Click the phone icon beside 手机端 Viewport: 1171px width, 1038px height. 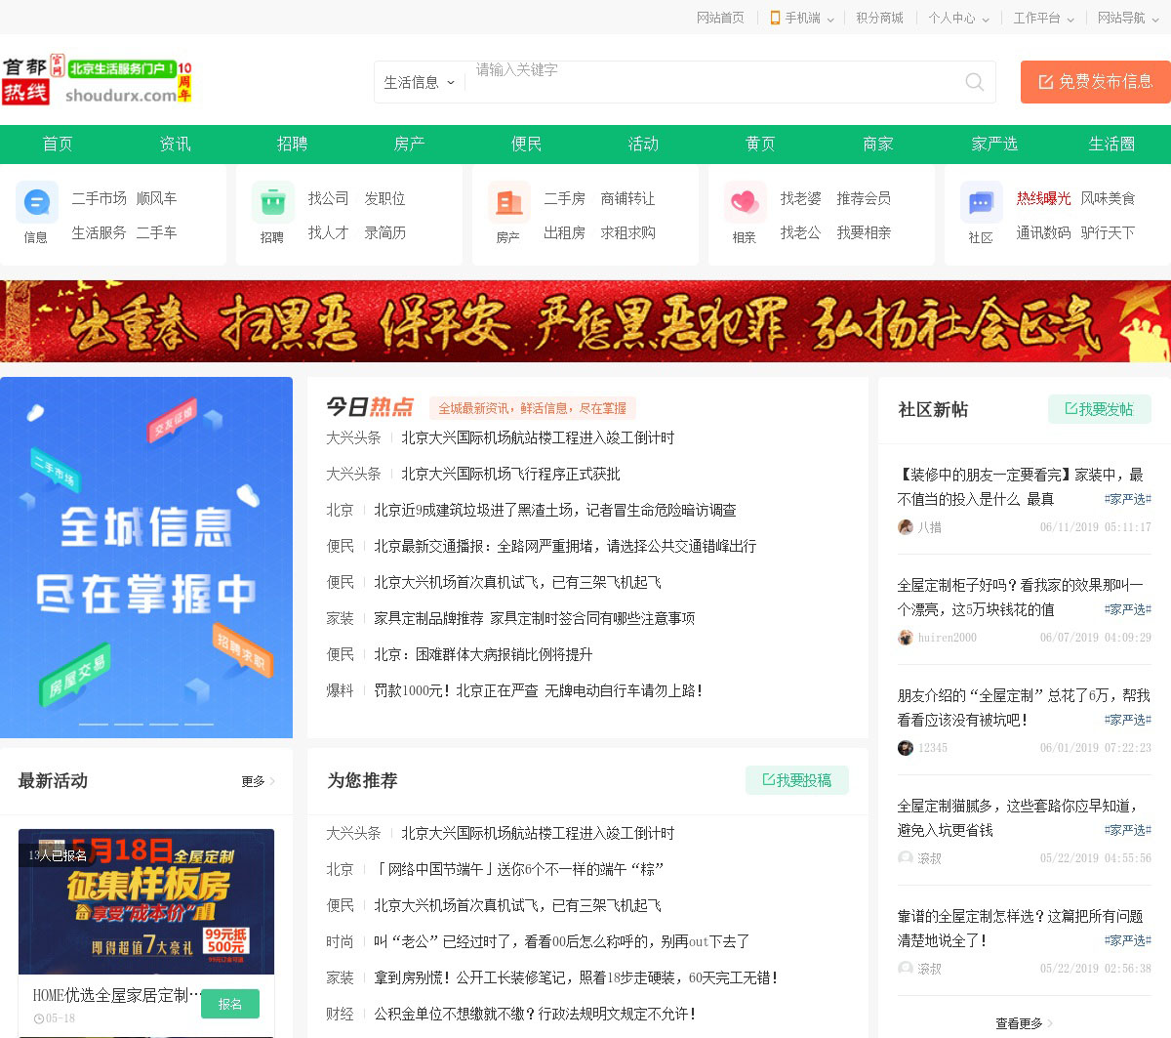click(775, 18)
